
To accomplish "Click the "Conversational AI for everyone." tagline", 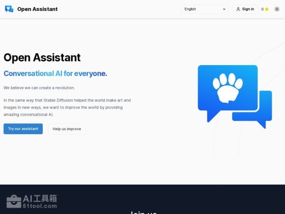I will tap(55, 74).
